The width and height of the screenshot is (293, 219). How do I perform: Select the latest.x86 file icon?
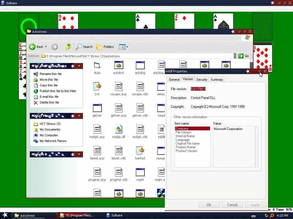point(119,151)
